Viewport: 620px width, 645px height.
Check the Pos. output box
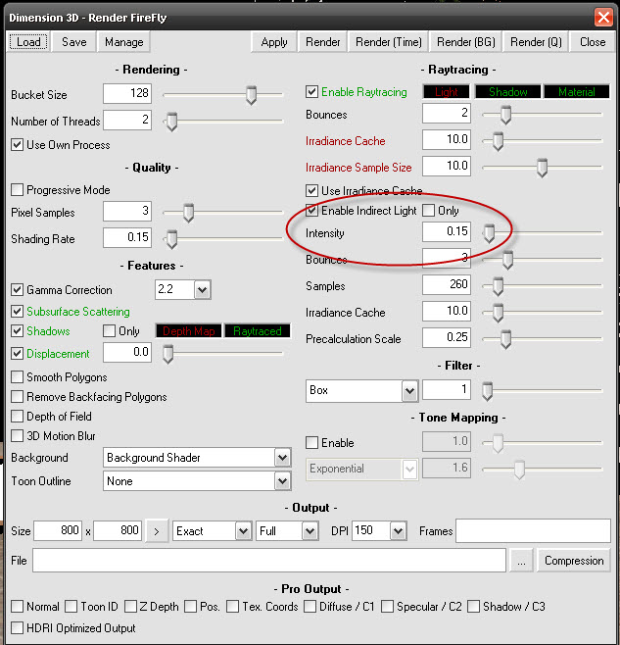point(190,607)
